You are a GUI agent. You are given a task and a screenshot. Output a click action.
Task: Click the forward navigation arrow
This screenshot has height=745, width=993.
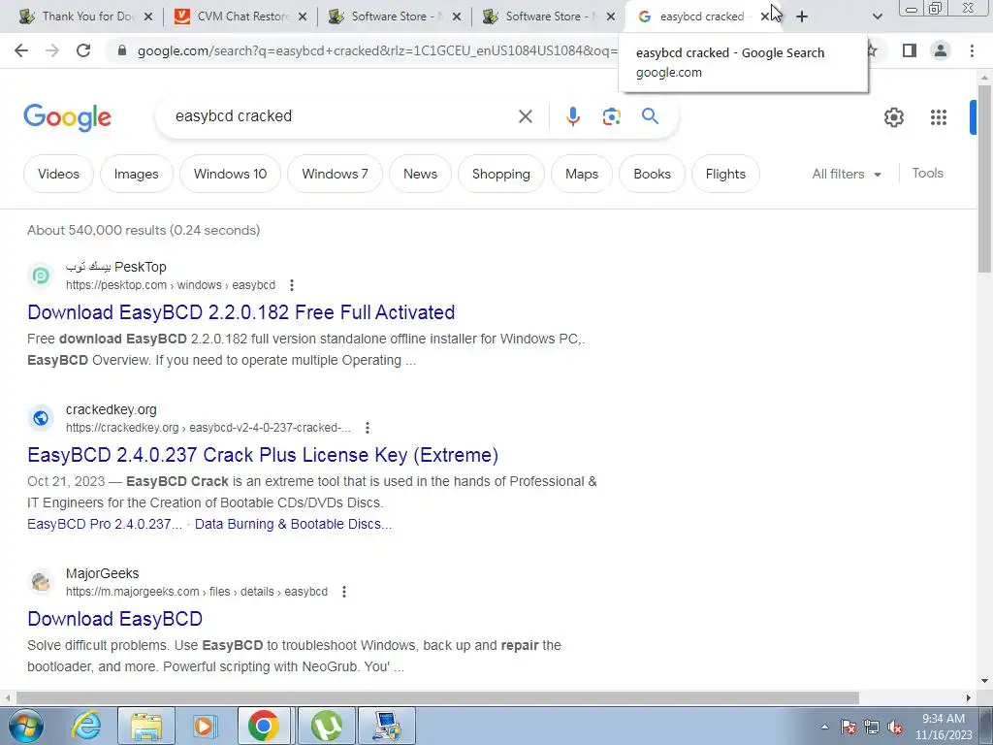click(52, 50)
